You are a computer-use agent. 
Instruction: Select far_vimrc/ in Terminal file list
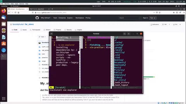tap(120, 80)
